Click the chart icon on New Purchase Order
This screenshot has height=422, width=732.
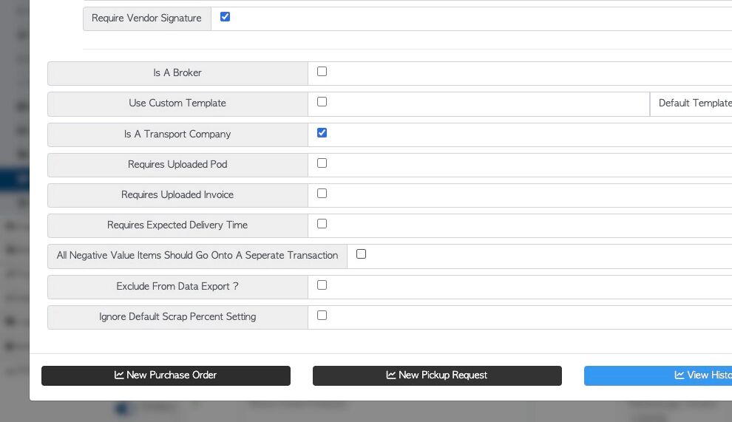119,375
